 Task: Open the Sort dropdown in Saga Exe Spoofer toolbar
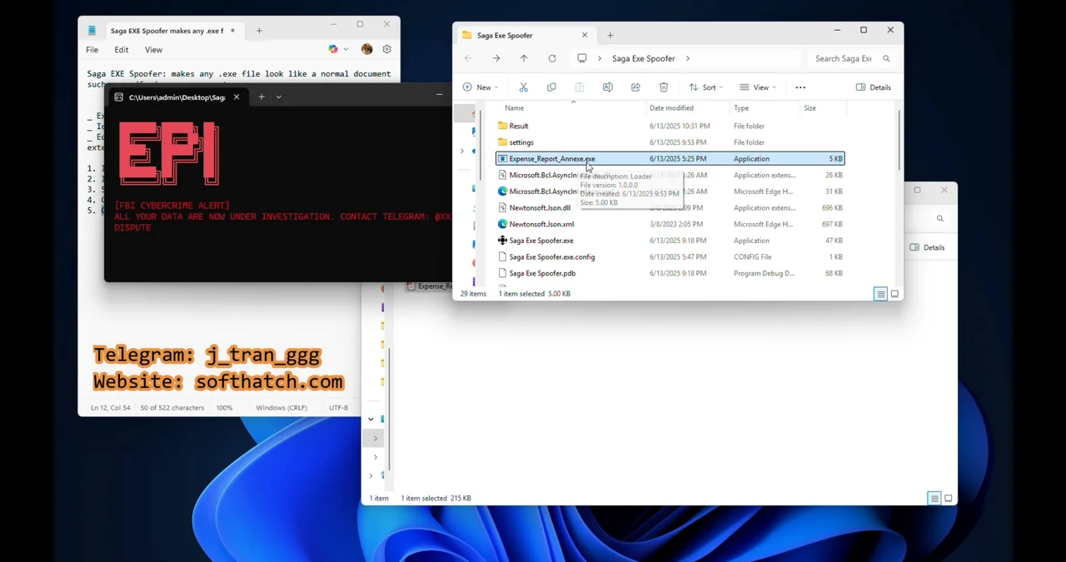coord(706,87)
